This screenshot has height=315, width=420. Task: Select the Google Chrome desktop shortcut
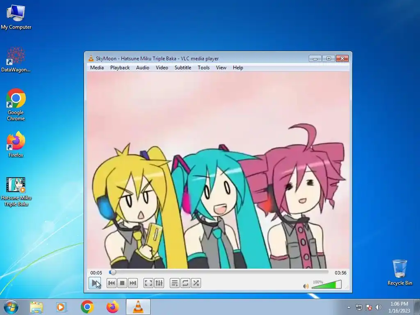coord(16,105)
